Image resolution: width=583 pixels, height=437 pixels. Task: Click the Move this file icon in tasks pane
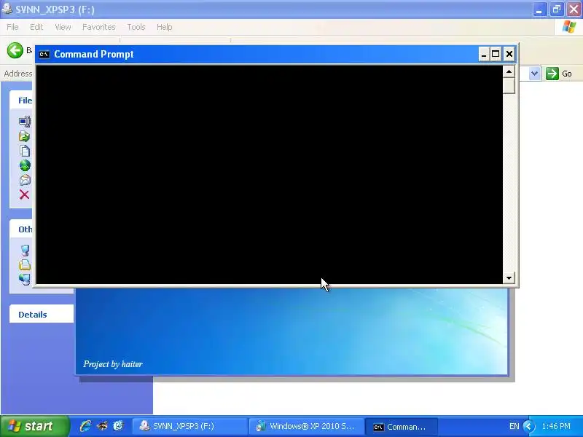(25, 136)
